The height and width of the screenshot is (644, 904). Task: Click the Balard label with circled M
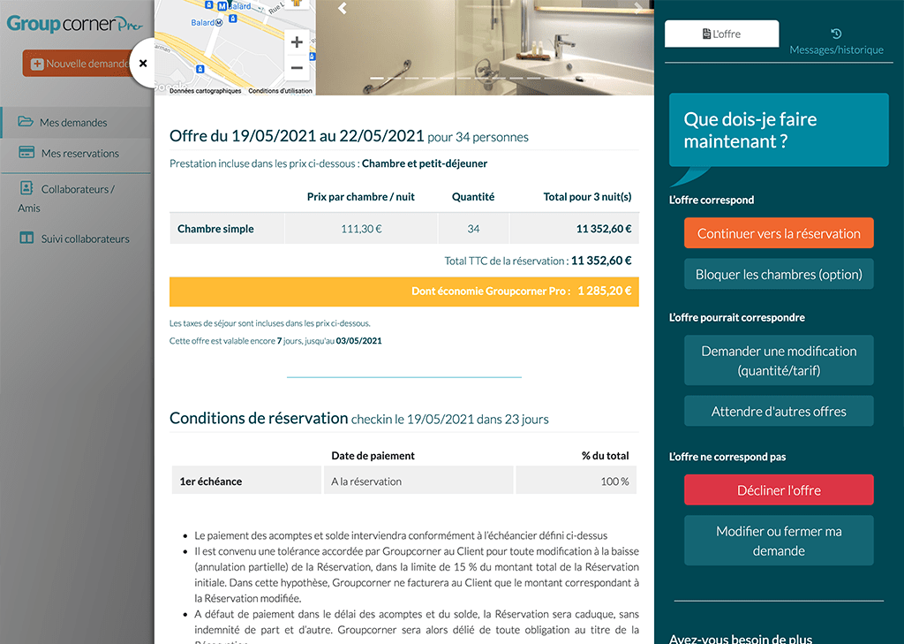(x=207, y=22)
